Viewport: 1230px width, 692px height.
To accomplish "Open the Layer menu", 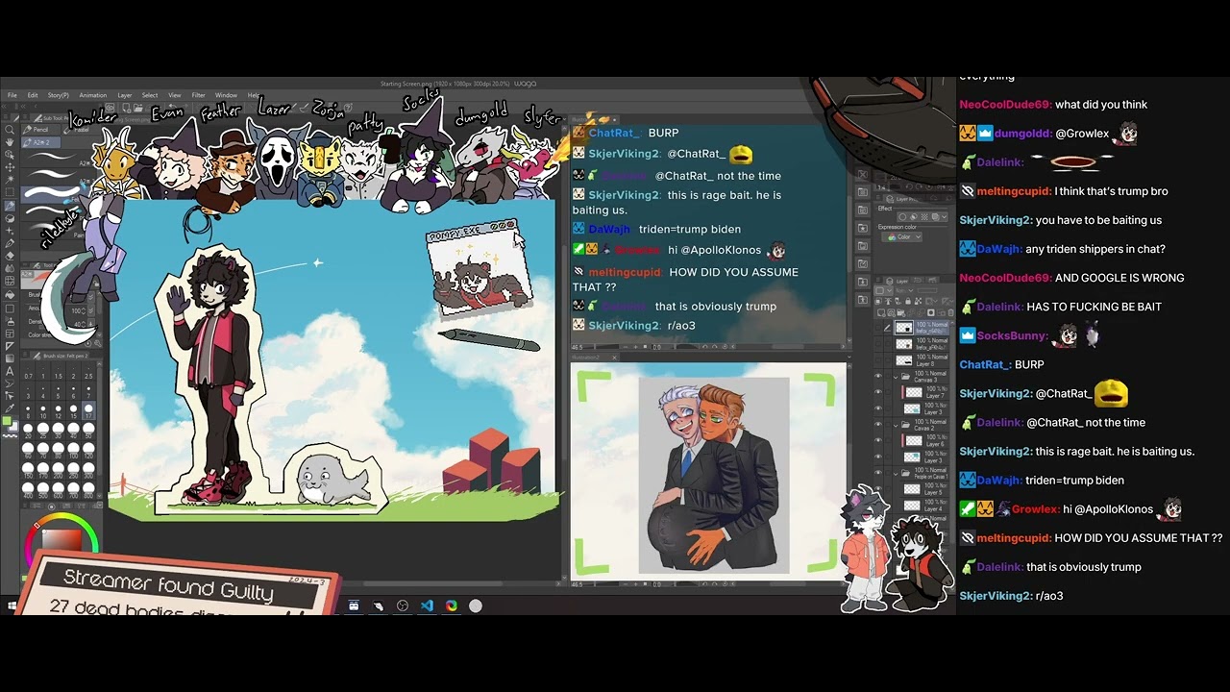I will (x=124, y=95).
